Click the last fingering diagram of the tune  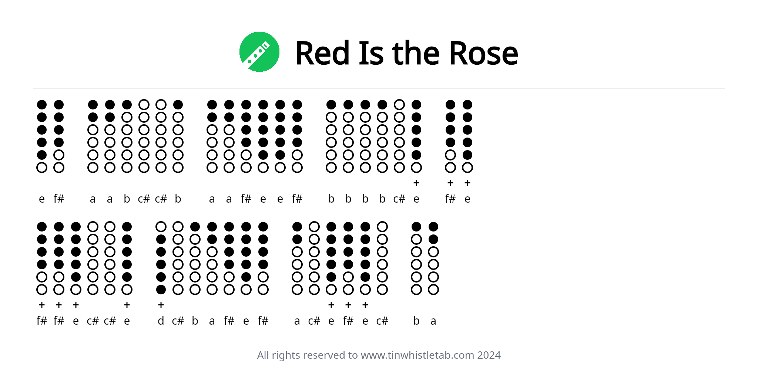coord(433,258)
